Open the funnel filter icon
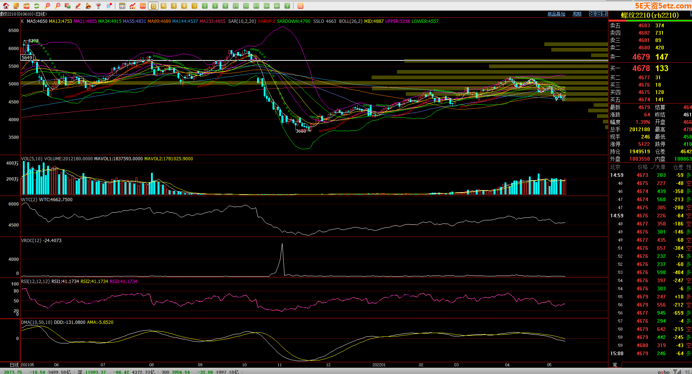 tap(99, 6)
